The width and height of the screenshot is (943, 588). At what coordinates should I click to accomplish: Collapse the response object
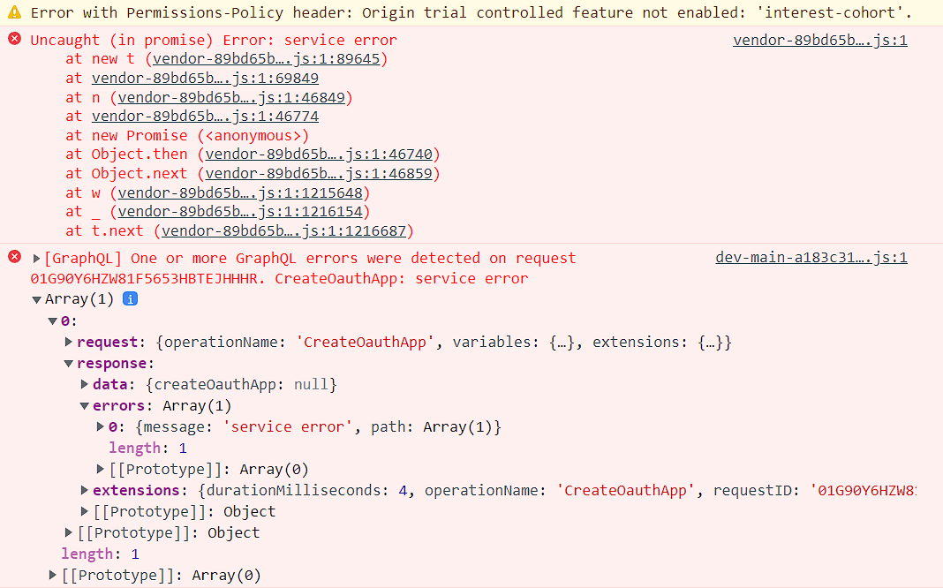tap(68, 363)
